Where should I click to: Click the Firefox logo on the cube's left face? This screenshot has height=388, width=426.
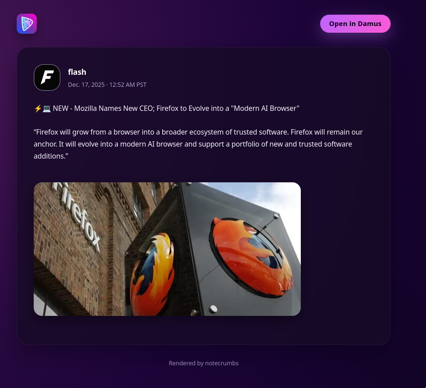[x=153, y=274]
